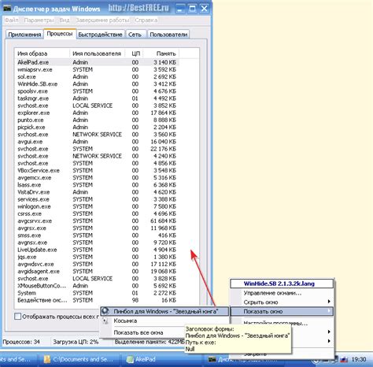This screenshot has width=373, height=367.
Task: Select the services.exe process
Action: pos(97,199)
